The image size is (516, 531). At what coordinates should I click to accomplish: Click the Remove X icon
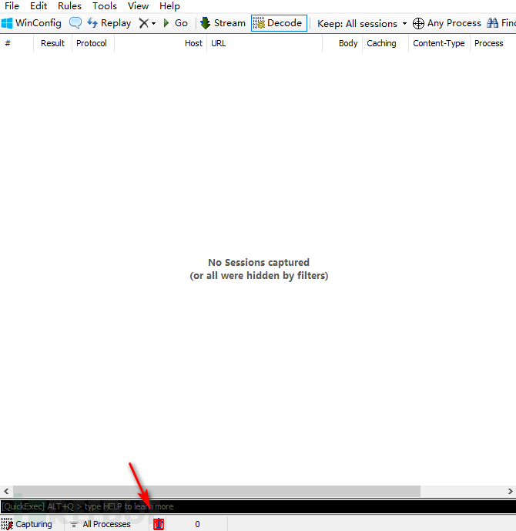144,23
